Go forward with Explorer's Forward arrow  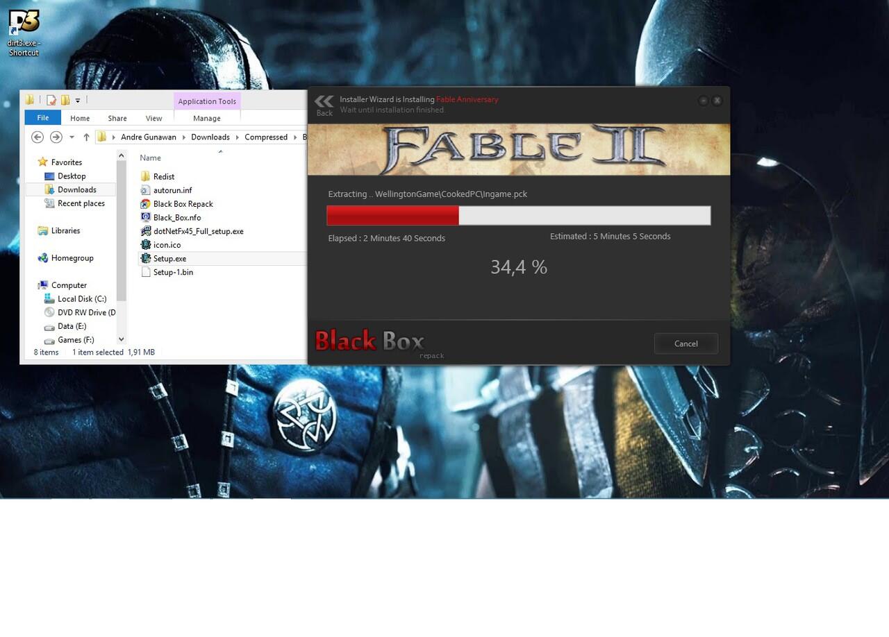tap(56, 137)
